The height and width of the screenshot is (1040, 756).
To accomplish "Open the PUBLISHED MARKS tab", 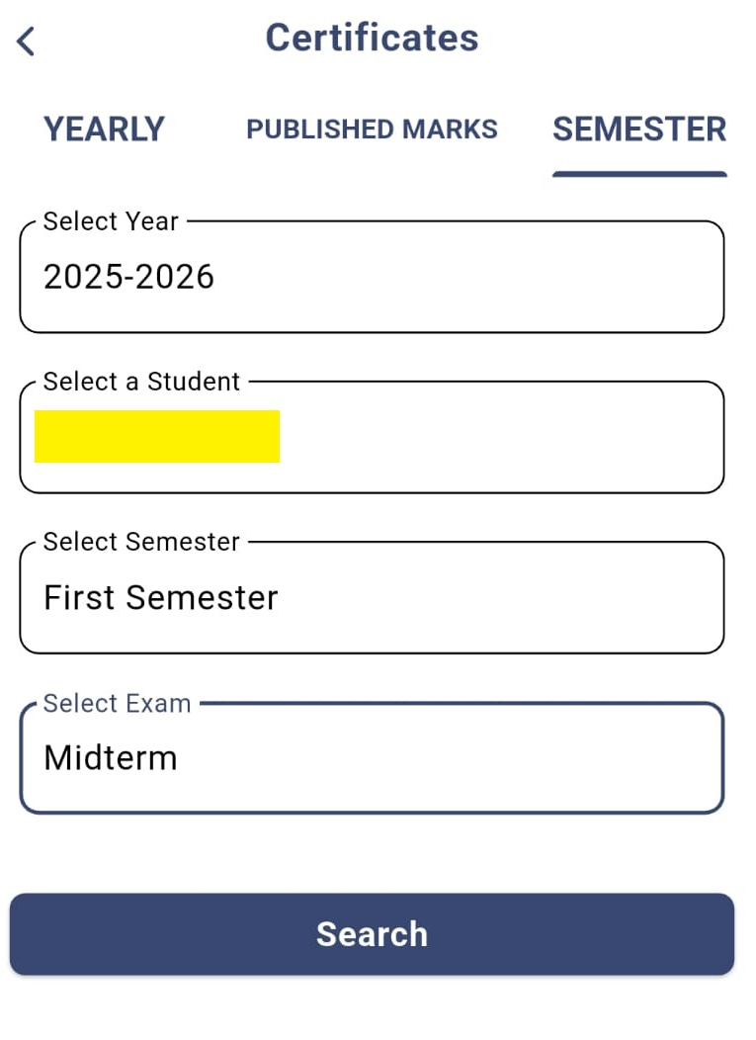I will 372,130.
